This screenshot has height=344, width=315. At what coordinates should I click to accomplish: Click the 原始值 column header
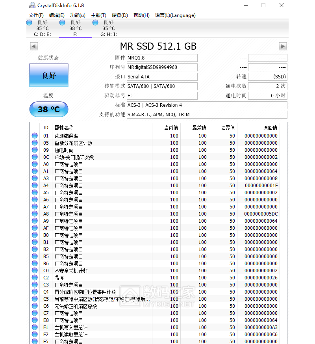[259, 128]
